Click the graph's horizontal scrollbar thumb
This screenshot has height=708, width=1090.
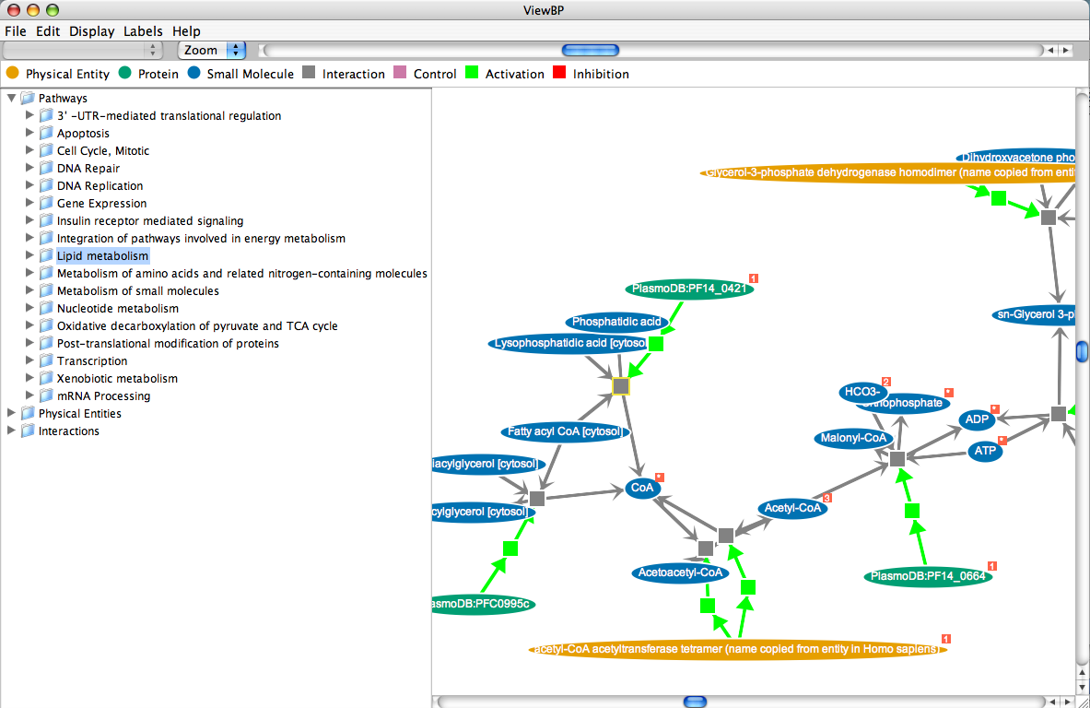[695, 702]
